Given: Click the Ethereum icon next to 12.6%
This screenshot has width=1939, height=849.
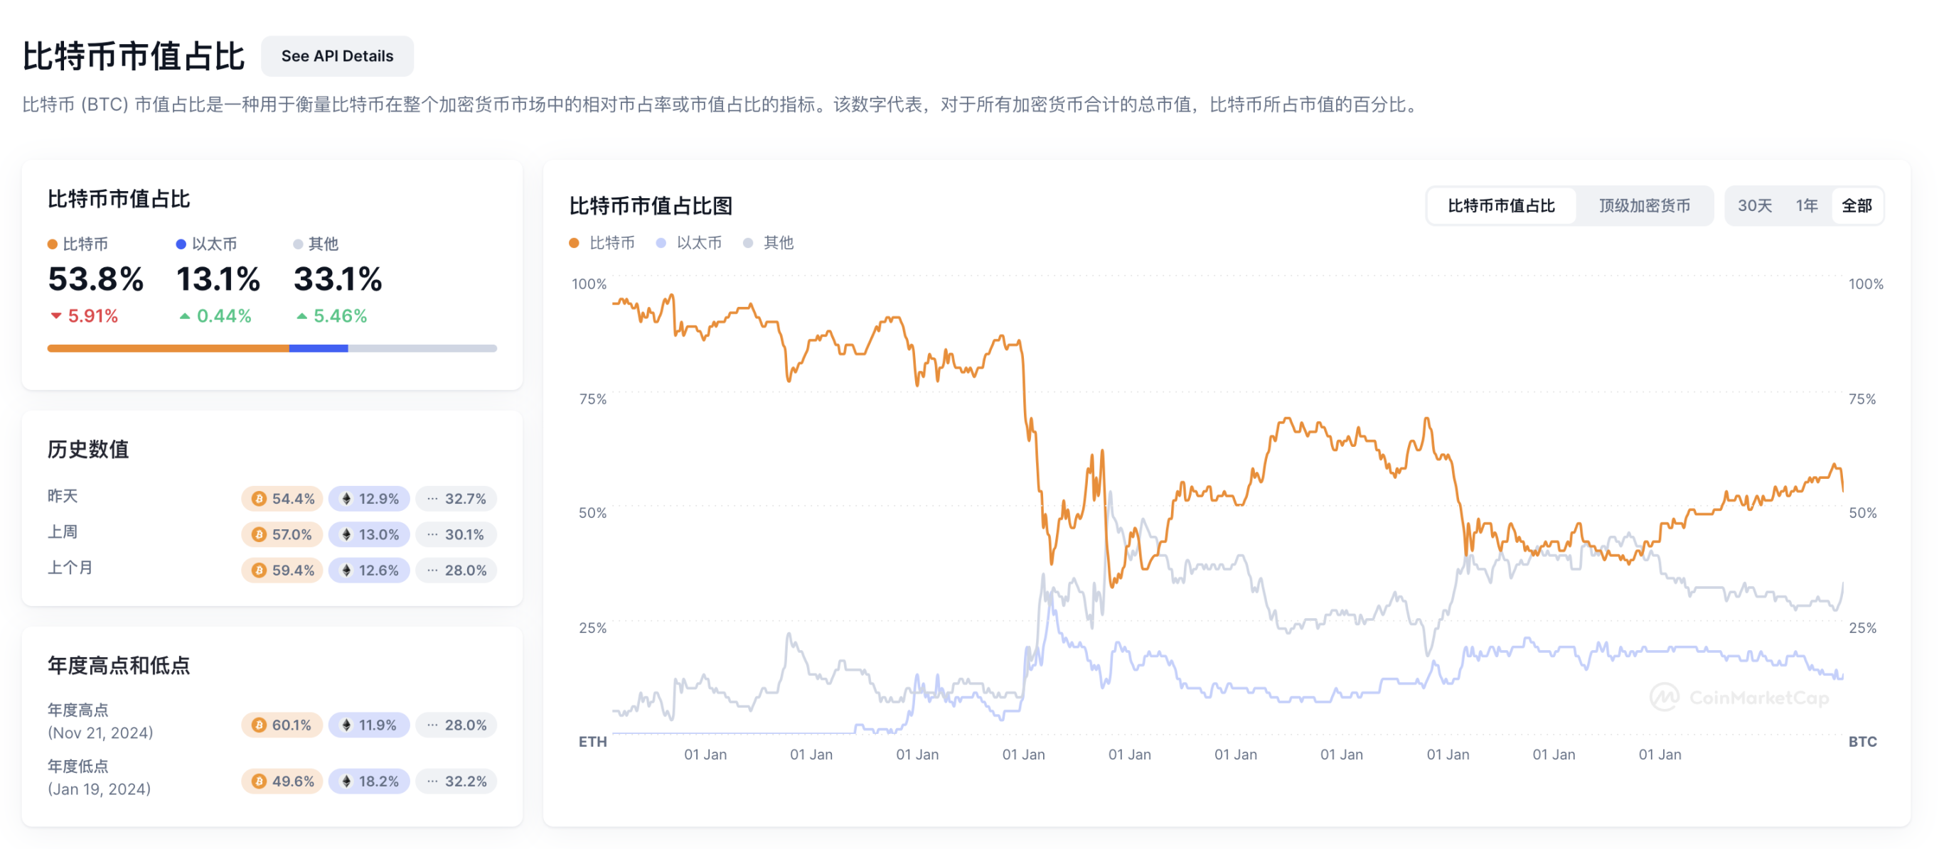Looking at the screenshot, I should point(346,570).
